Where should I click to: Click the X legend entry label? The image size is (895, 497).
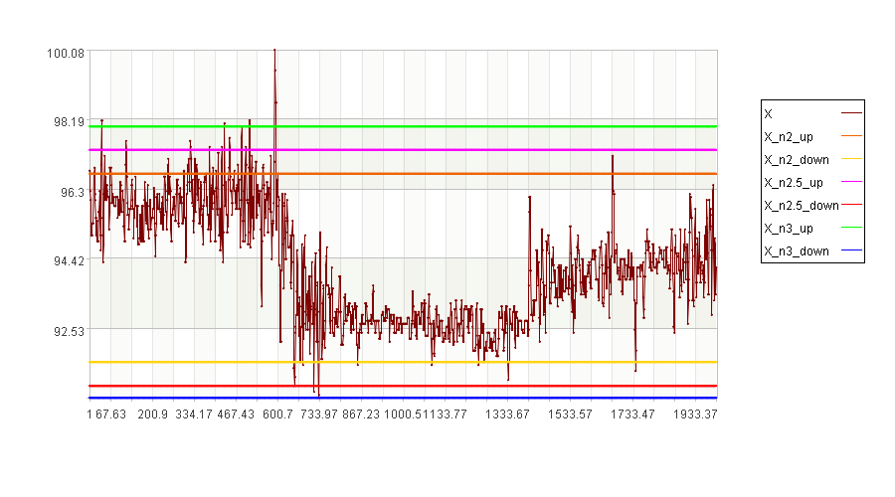pos(769,114)
